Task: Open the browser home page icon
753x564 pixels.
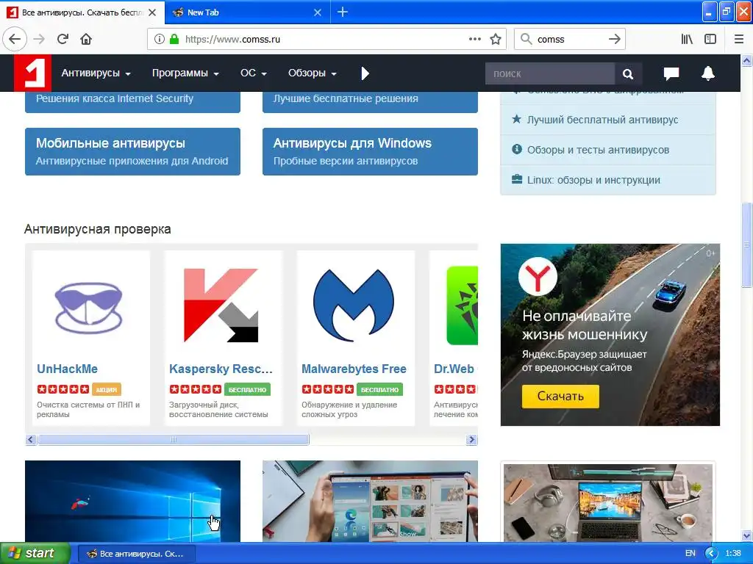Action: coord(86,40)
